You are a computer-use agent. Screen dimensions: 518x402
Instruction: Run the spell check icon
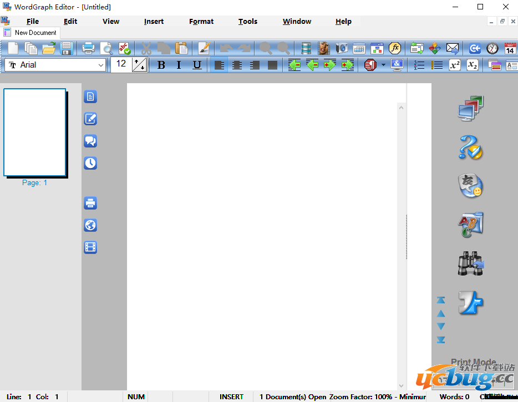124,48
